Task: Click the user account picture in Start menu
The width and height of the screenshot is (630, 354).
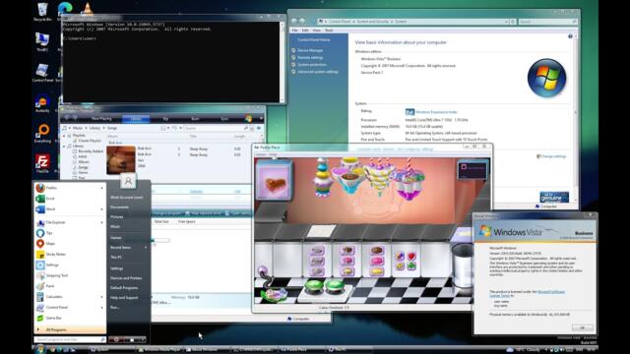Action: [x=128, y=181]
